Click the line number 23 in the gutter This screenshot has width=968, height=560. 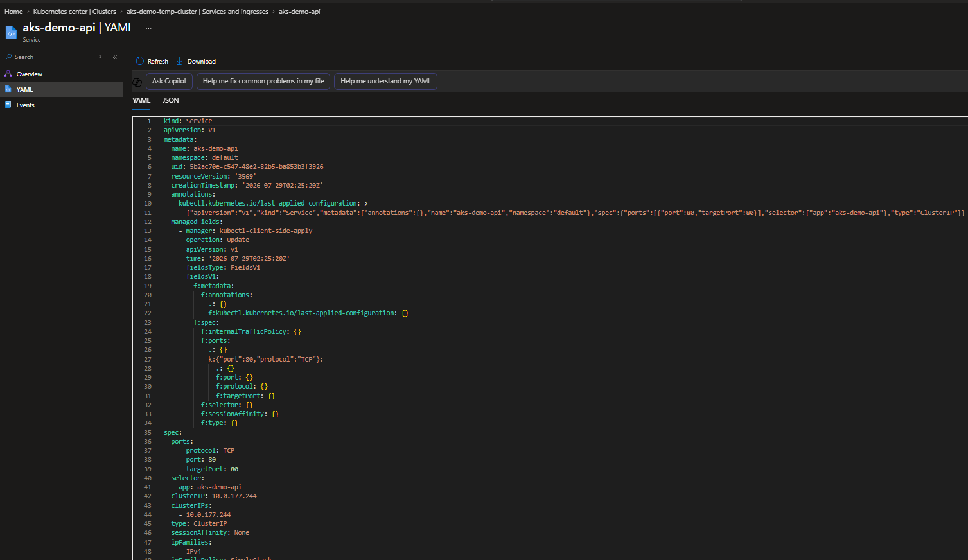click(x=148, y=322)
